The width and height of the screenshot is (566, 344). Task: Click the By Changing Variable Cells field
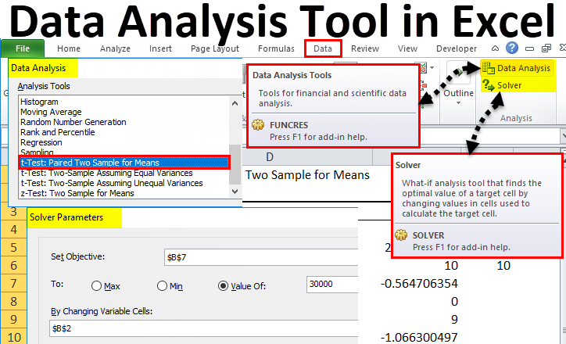point(203,328)
